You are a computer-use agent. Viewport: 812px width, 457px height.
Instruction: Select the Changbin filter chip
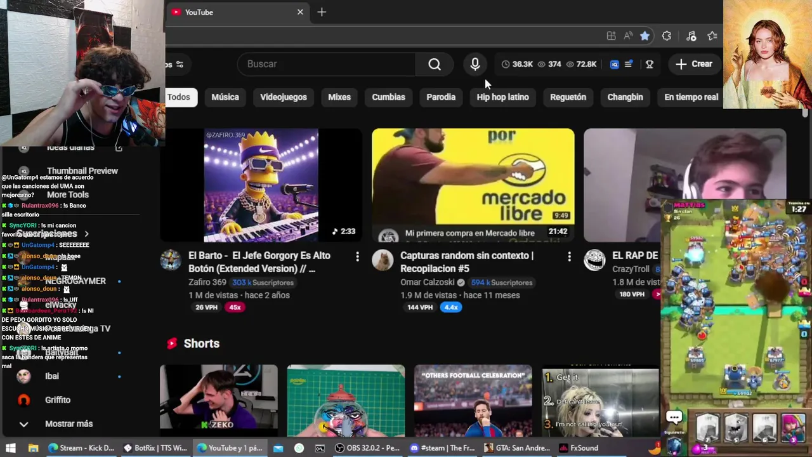625,97
